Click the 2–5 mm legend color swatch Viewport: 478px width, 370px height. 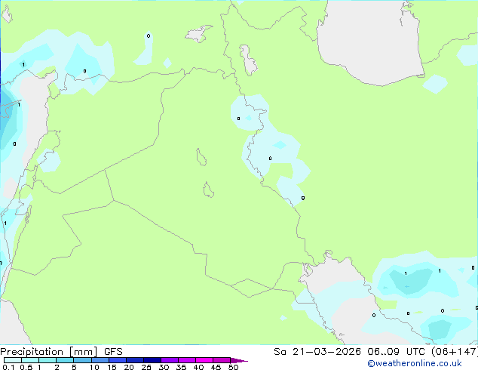click(65, 360)
